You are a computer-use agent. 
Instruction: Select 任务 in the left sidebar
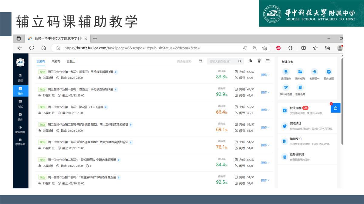20,91
